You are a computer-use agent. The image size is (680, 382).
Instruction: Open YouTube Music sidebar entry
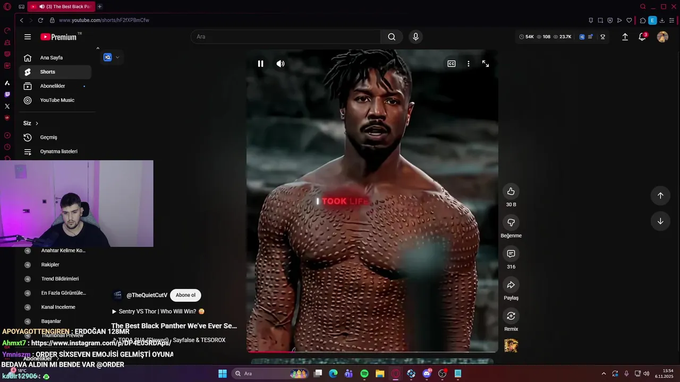coord(55,100)
